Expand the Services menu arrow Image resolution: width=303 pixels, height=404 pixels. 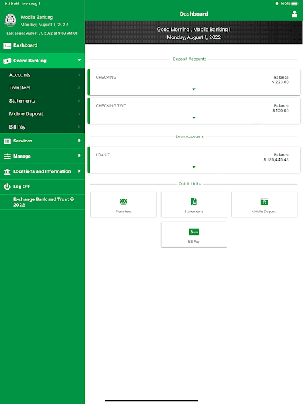(x=80, y=141)
